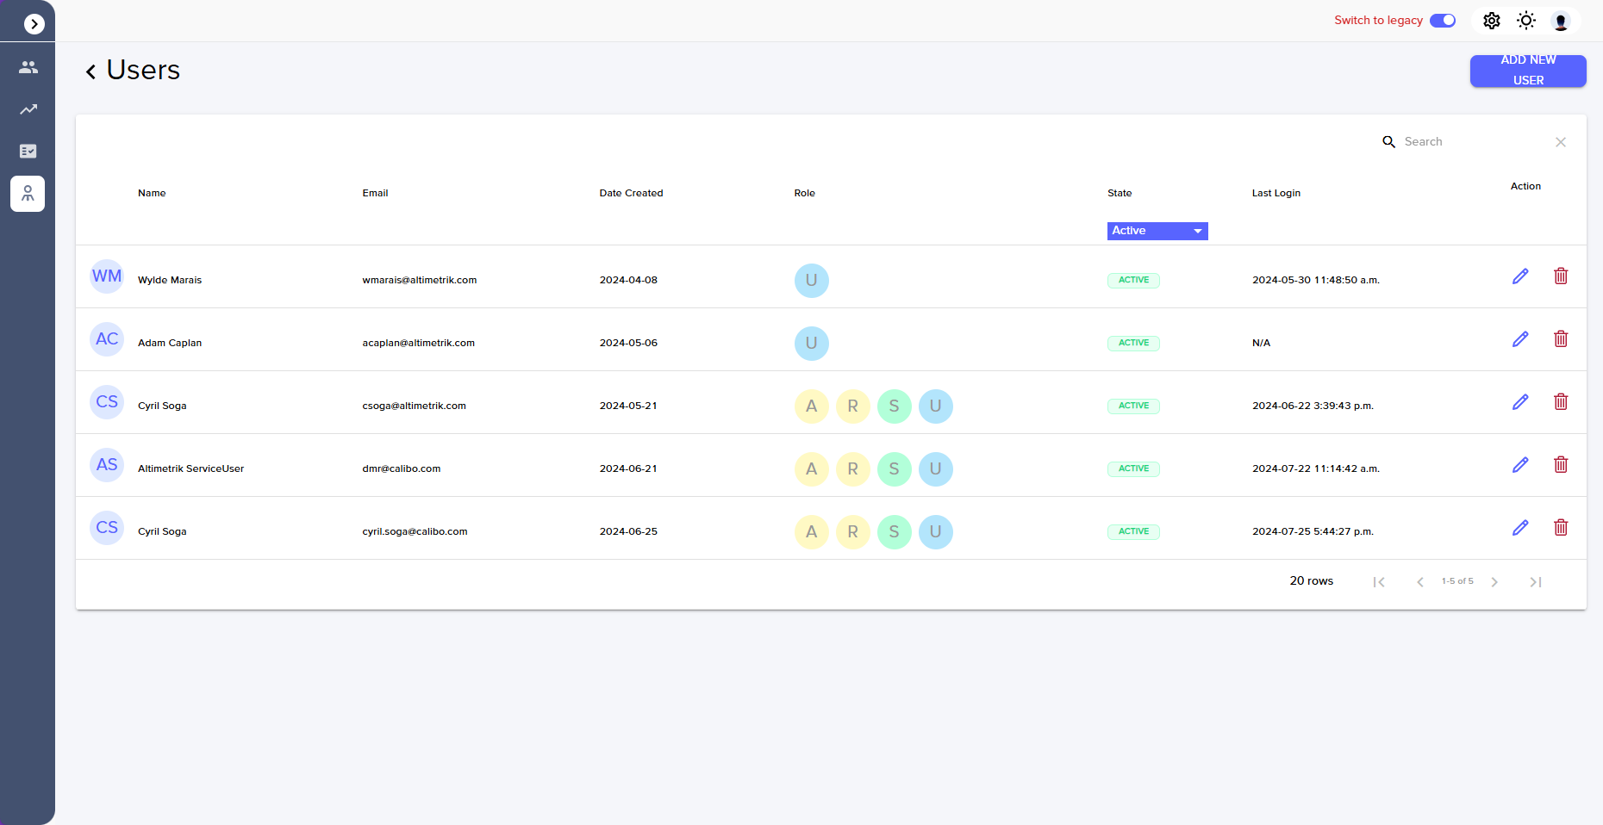Open the reports checklist icon in sidebar

(28, 151)
